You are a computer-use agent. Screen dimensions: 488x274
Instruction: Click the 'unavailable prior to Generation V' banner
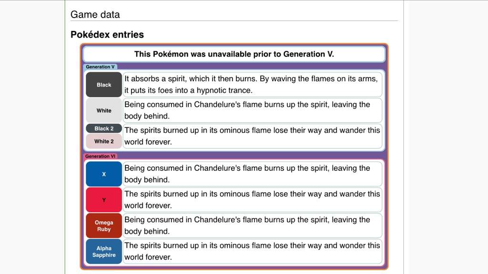[234, 54]
